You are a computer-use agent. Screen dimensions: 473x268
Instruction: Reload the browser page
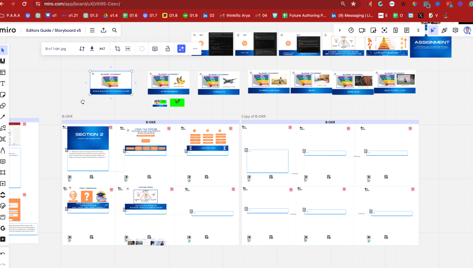pyautogui.click(x=24, y=4)
